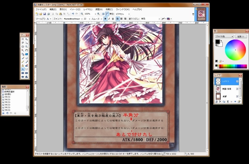Screen dimensions: 249x164
Task: Open the zoom 100% dropdown
Action: [x=95, y=14]
